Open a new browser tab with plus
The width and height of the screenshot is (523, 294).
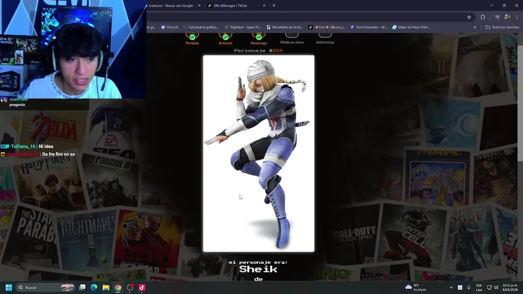(274, 6)
